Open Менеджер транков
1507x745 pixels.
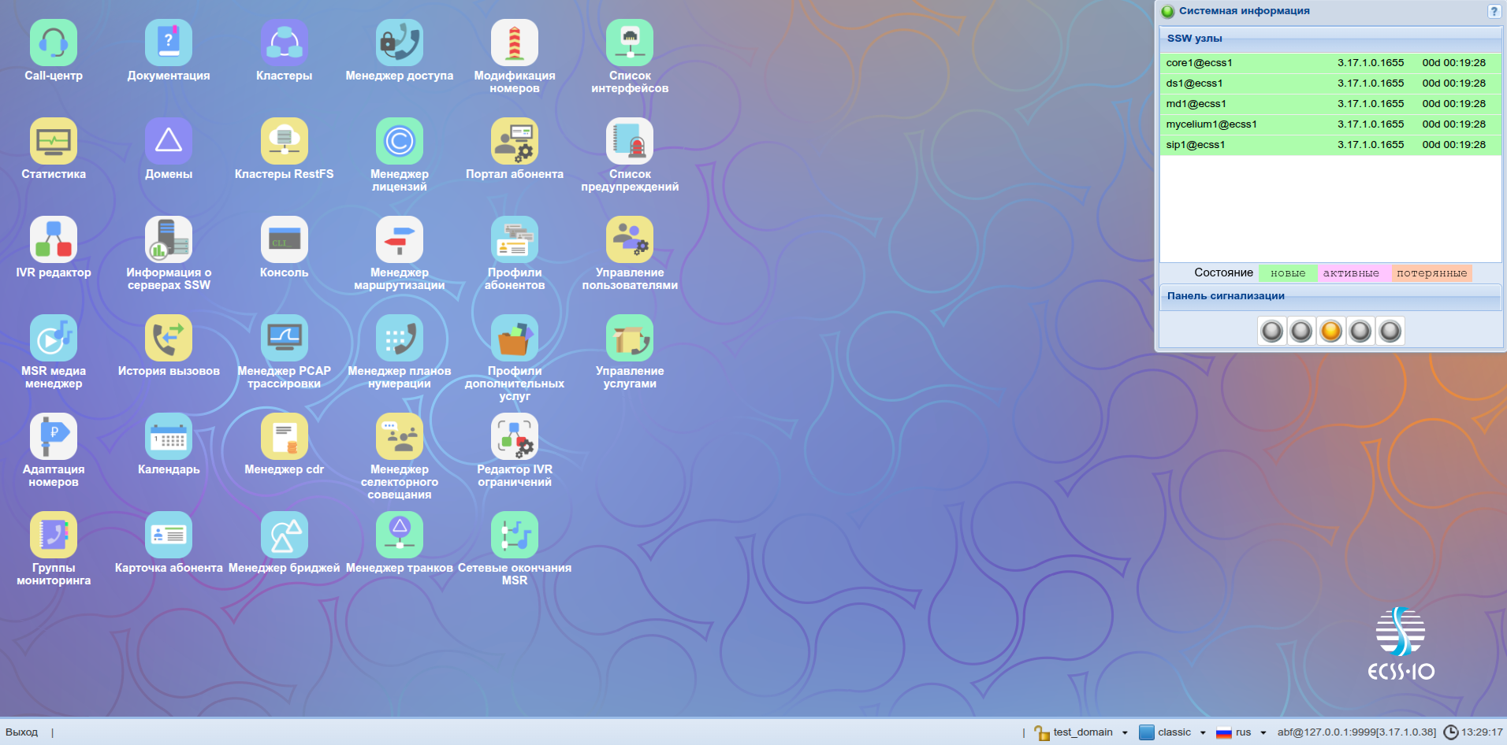[400, 535]
